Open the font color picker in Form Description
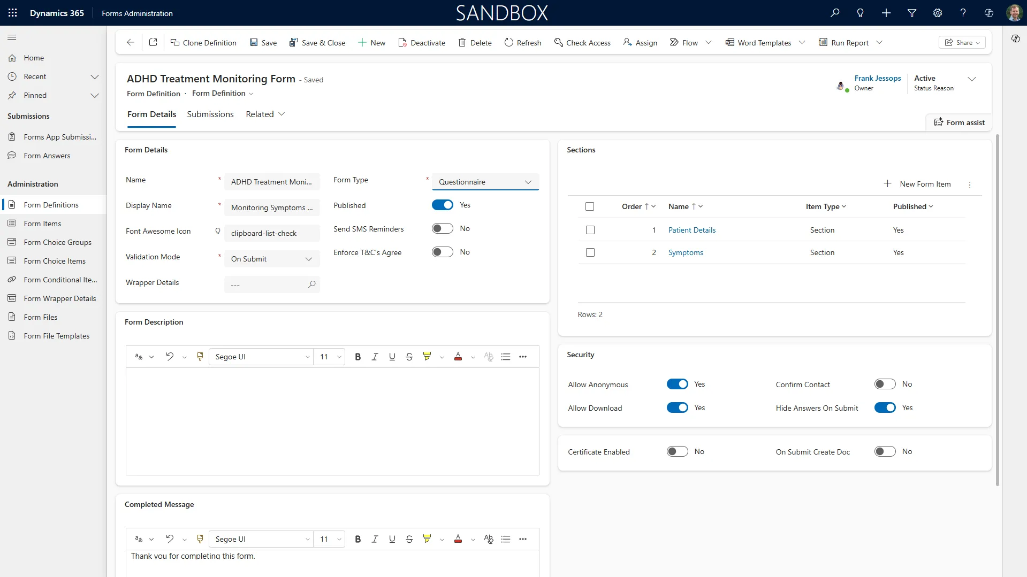 point(473,357)
